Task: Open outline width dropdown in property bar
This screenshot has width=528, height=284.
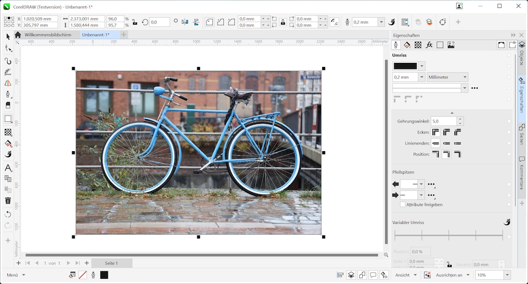Action: [x=381, y=22]
